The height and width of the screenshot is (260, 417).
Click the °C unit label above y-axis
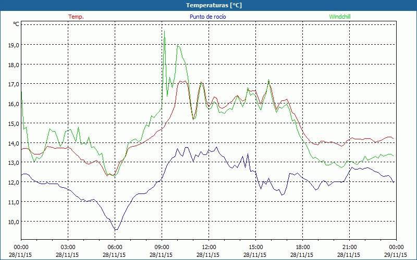[x=16, y=24]
